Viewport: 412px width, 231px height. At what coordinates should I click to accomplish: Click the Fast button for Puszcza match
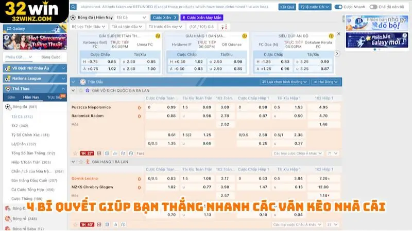(x=140, y=153)
